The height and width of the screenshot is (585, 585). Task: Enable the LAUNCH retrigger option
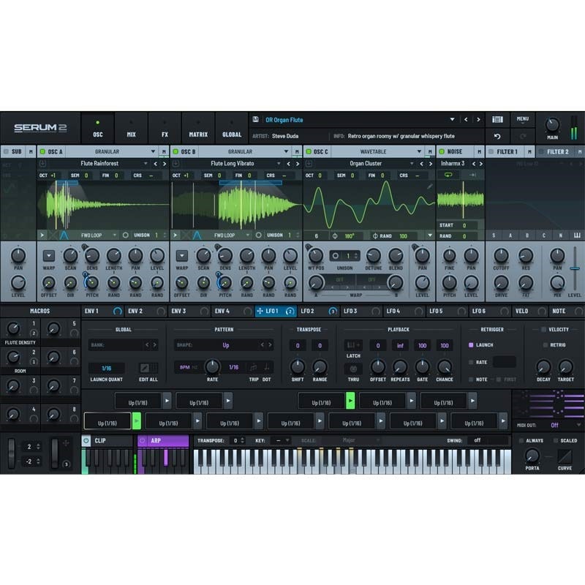pos(470,344)
